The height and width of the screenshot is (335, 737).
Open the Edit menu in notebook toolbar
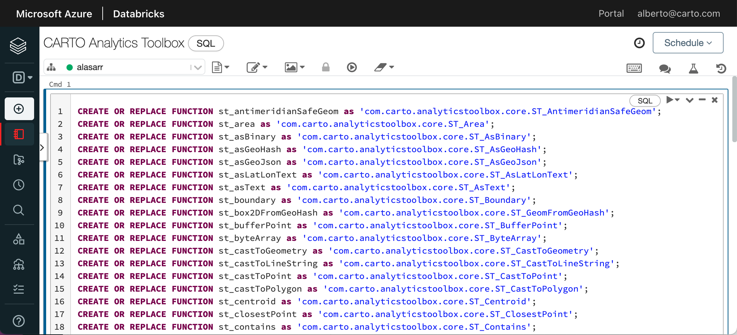[257, 67]
